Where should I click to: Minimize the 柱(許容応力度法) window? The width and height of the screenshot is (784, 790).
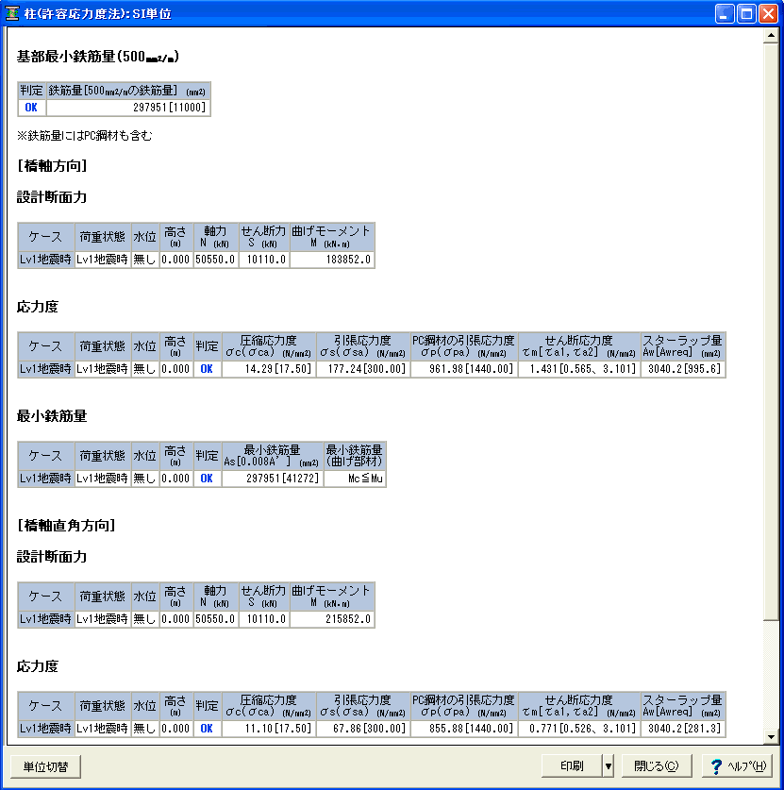(x=725, y=13)
